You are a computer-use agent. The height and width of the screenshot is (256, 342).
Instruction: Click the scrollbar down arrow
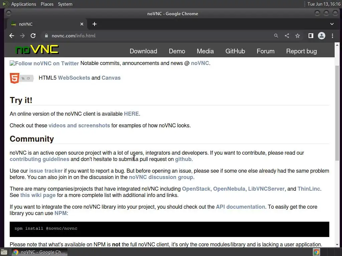coord(337,244)
